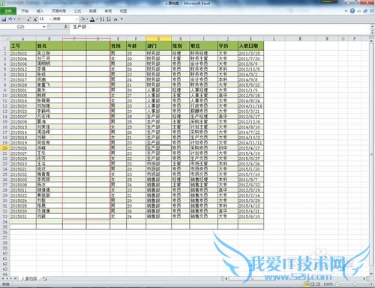Screen dimensions: 375x288
Task: Switch to the 视图 ribbon tab
Action: point(123,11)
